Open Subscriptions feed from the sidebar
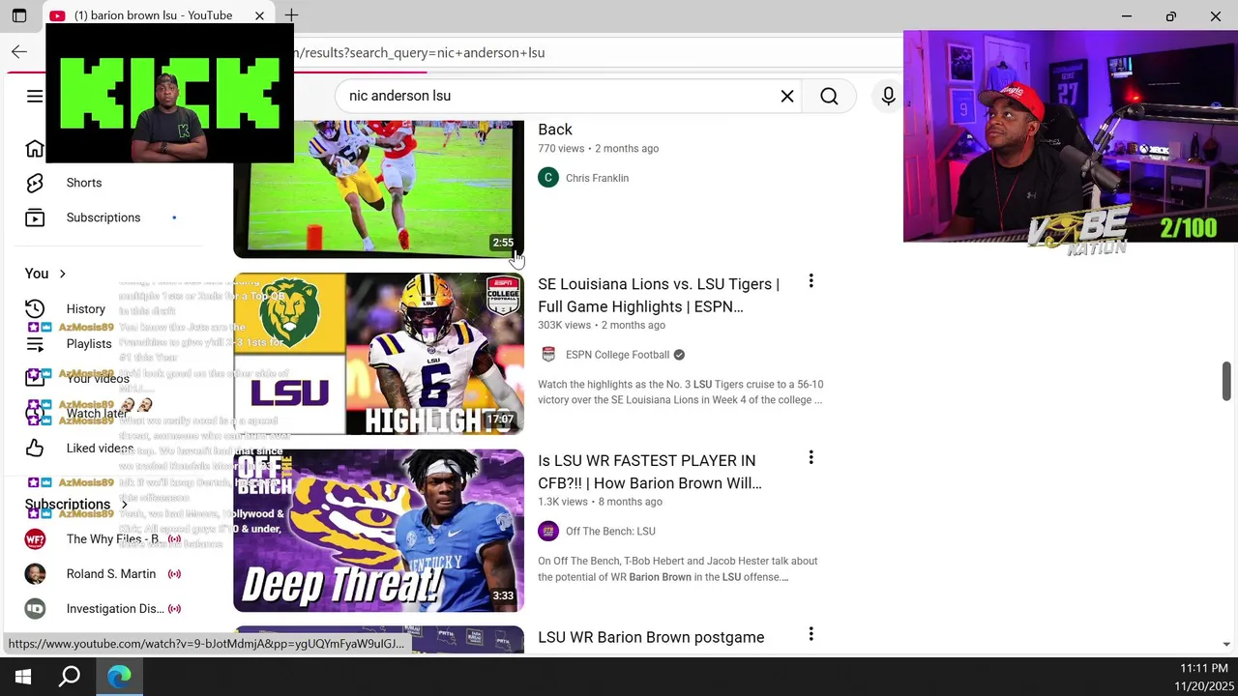Viewport: 1238px width, 696px height. pyautogui.click(x=103, y=217)
